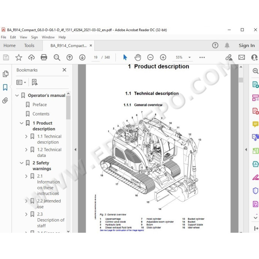Open the yellow Comment tool
The image size is (259, 259).
(255, 124)
